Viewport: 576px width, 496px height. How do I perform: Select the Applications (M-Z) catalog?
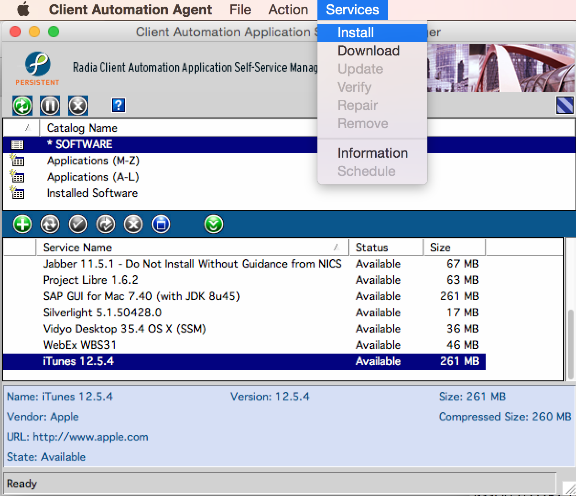point(93,161)
